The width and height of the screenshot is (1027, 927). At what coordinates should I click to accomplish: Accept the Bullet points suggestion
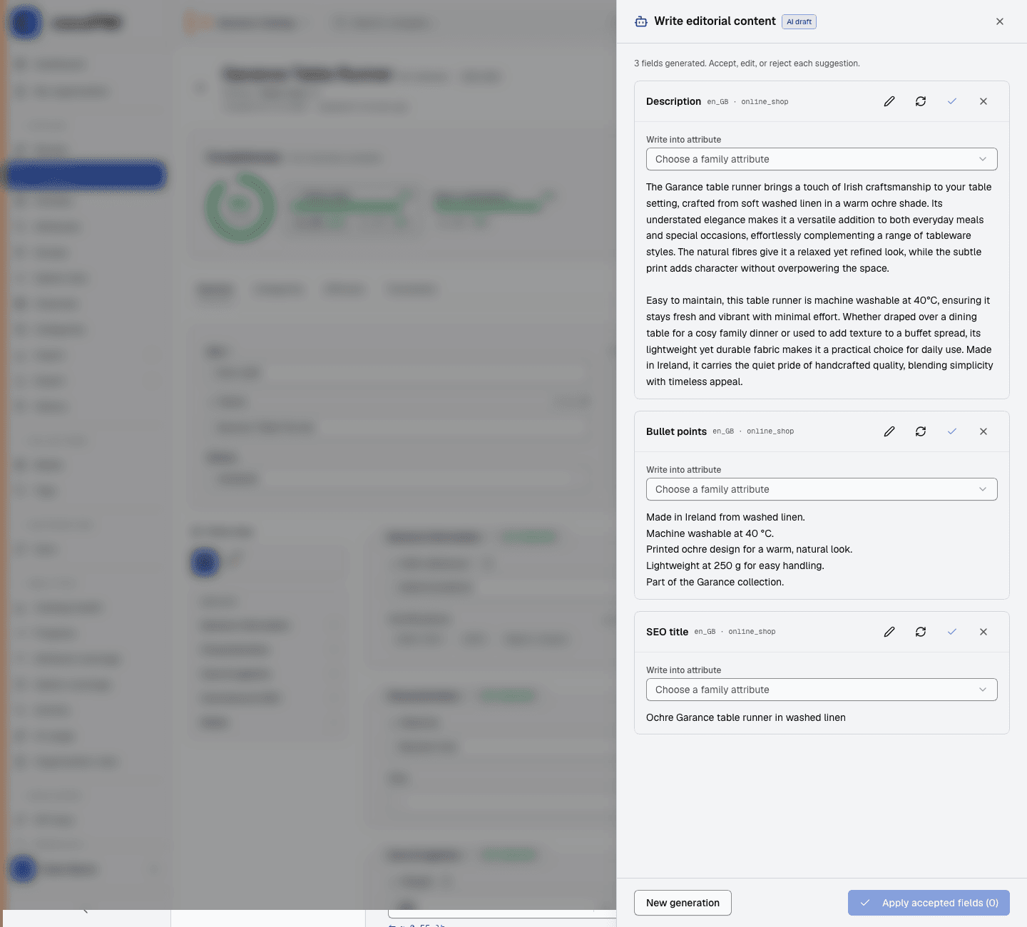(952, 431)
